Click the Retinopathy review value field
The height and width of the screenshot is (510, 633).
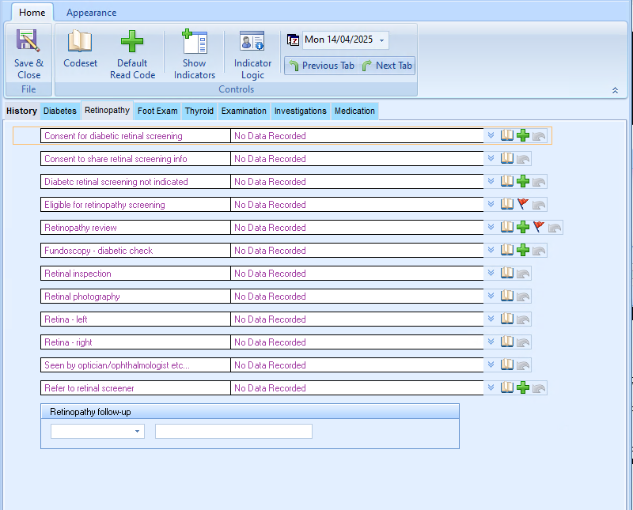click(x=357, y=227)
